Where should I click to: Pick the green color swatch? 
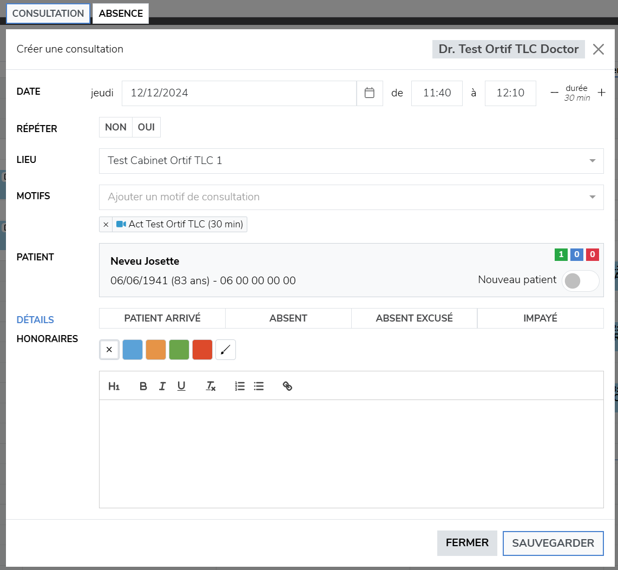(179, 350)
